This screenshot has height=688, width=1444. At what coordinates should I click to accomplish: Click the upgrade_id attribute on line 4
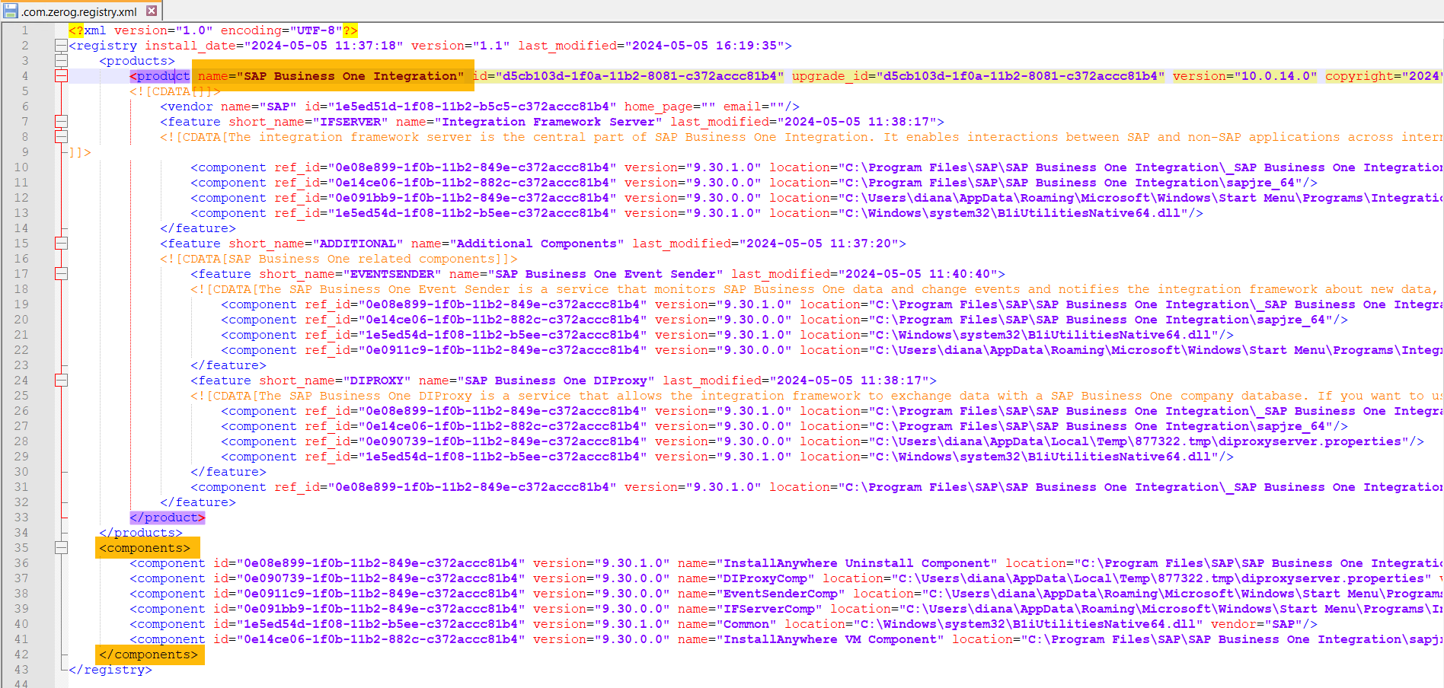[979, 76]
